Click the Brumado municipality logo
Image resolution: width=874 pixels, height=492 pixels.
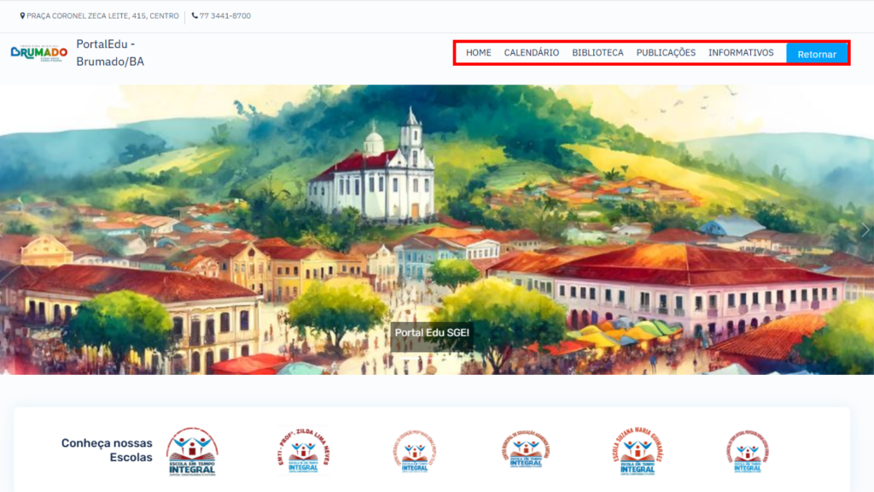(39, 53)
